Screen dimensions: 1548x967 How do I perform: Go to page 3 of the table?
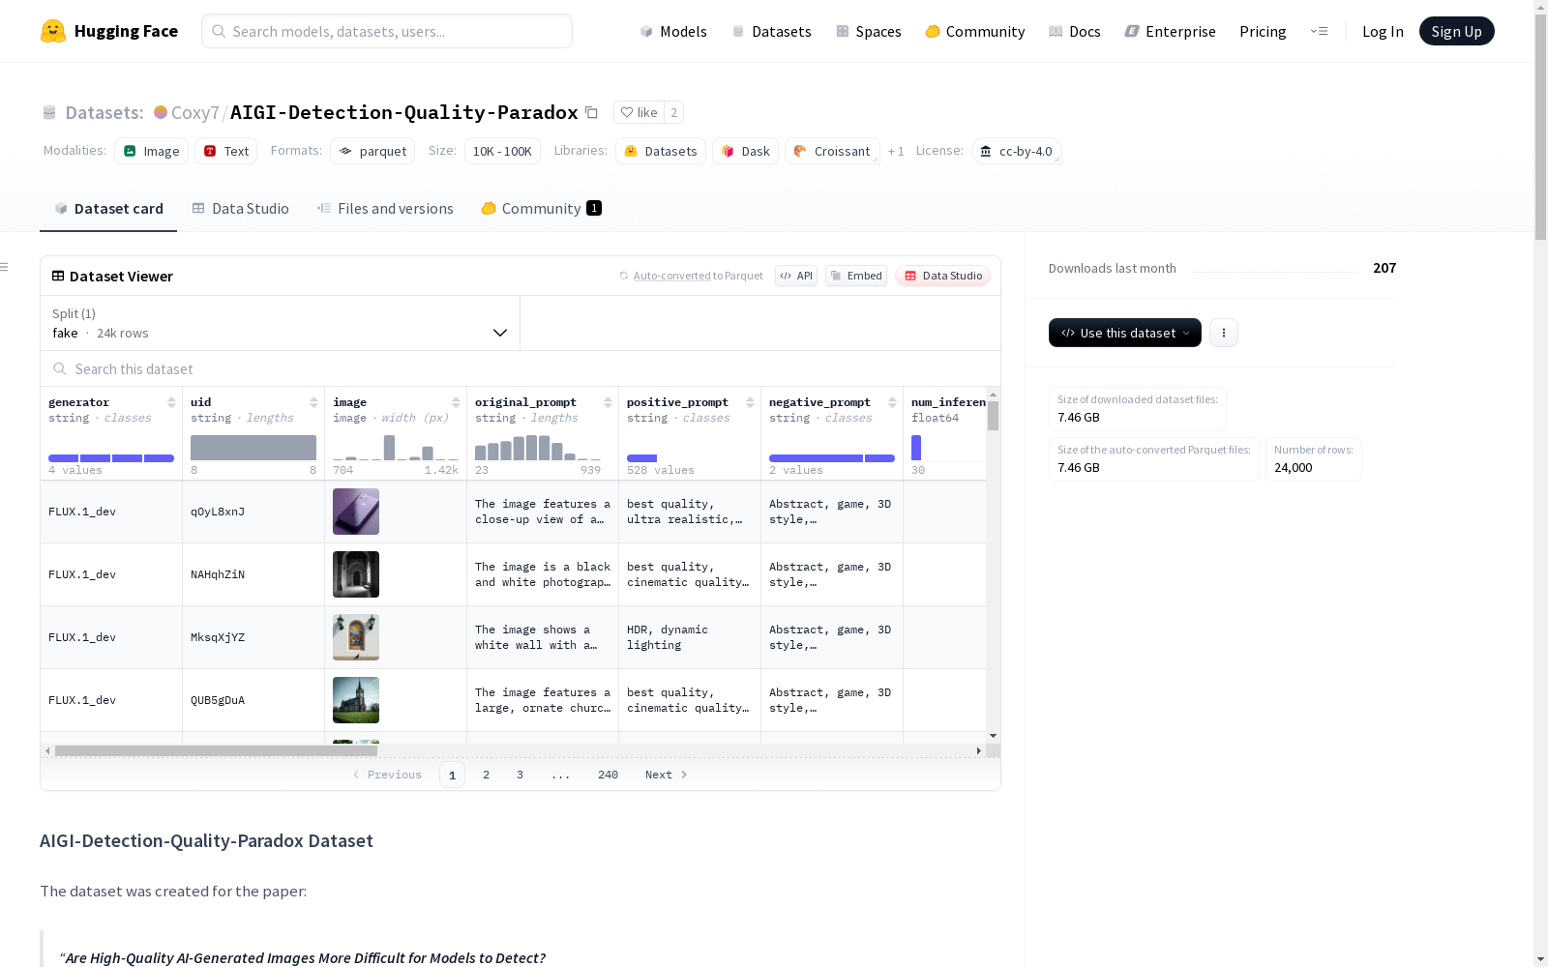520,775
